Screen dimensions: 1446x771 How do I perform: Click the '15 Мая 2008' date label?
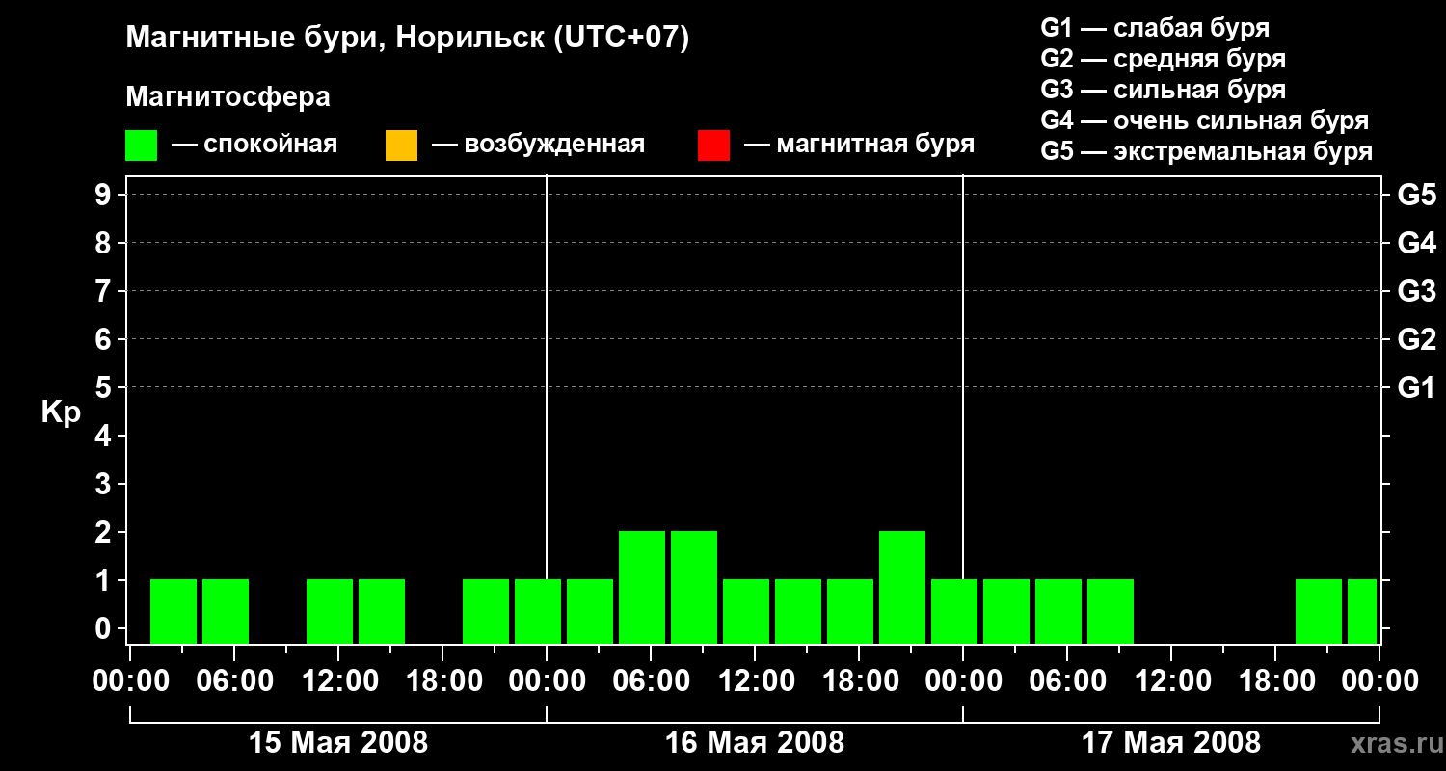[x=338, y=743]
